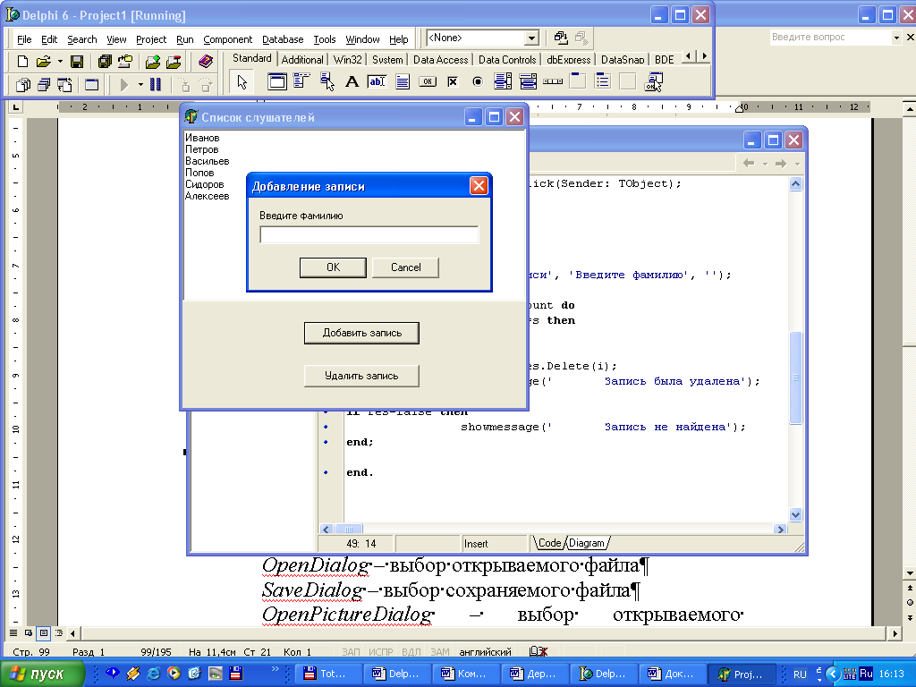The width and height of the screenshot is (916, 687).
Task: Open Delphi help contents book icon
Action: pyautogui.click(x=205, y=62)
